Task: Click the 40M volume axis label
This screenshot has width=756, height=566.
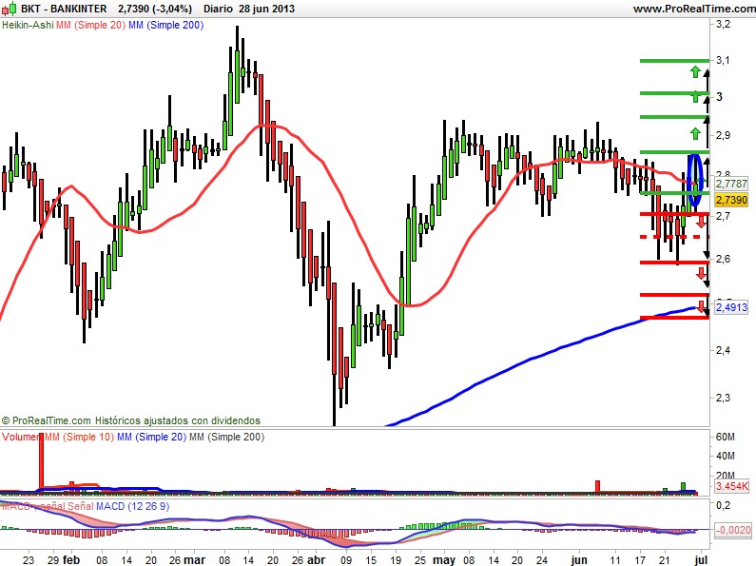Action: 726,456
